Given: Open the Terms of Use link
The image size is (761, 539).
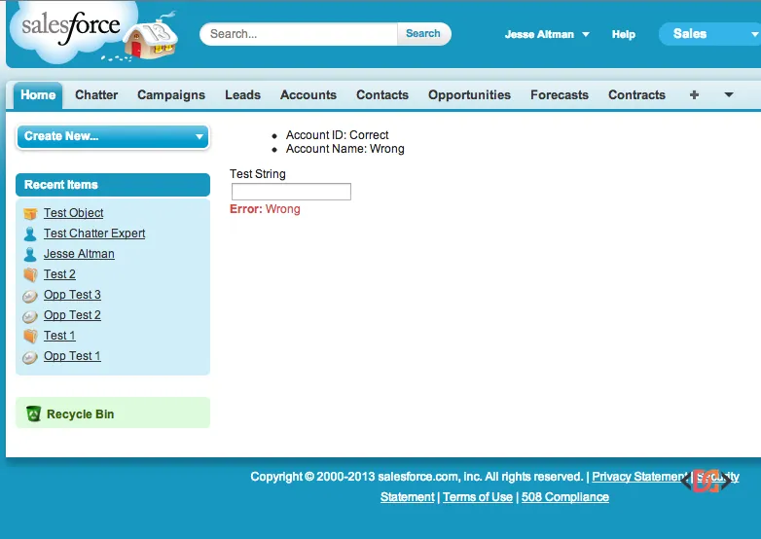Looking at the screenshot, I should 477,497.
